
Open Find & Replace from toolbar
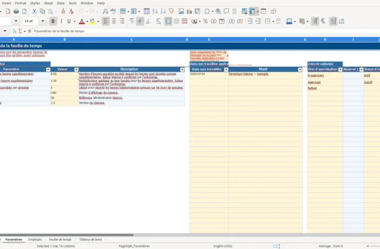click(105, 11)
